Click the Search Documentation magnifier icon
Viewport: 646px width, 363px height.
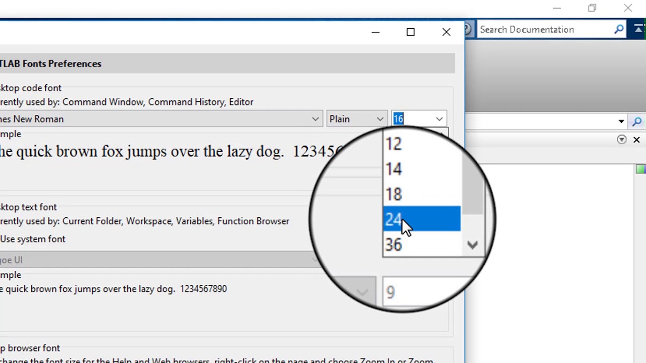[619, 30]
